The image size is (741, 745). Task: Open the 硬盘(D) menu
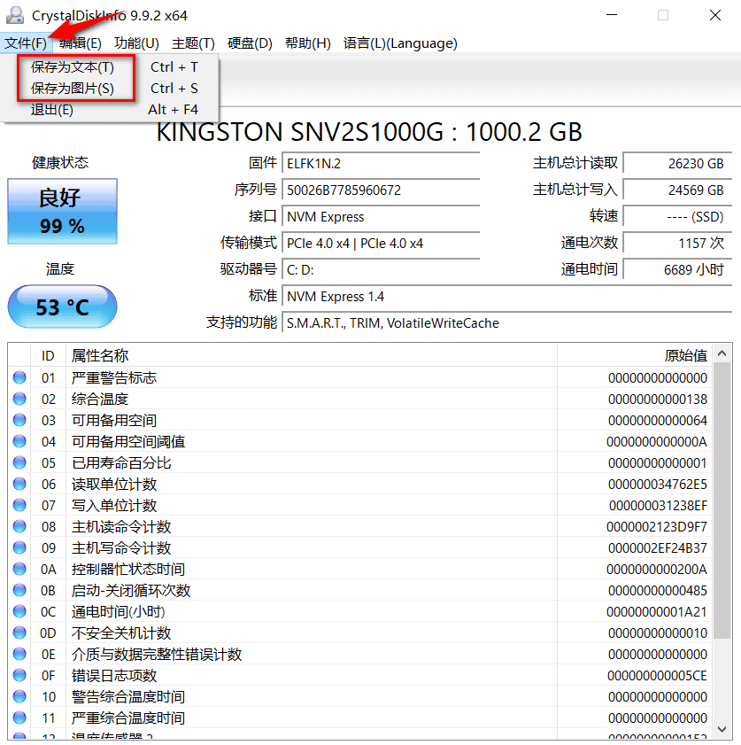pos(250,43)
